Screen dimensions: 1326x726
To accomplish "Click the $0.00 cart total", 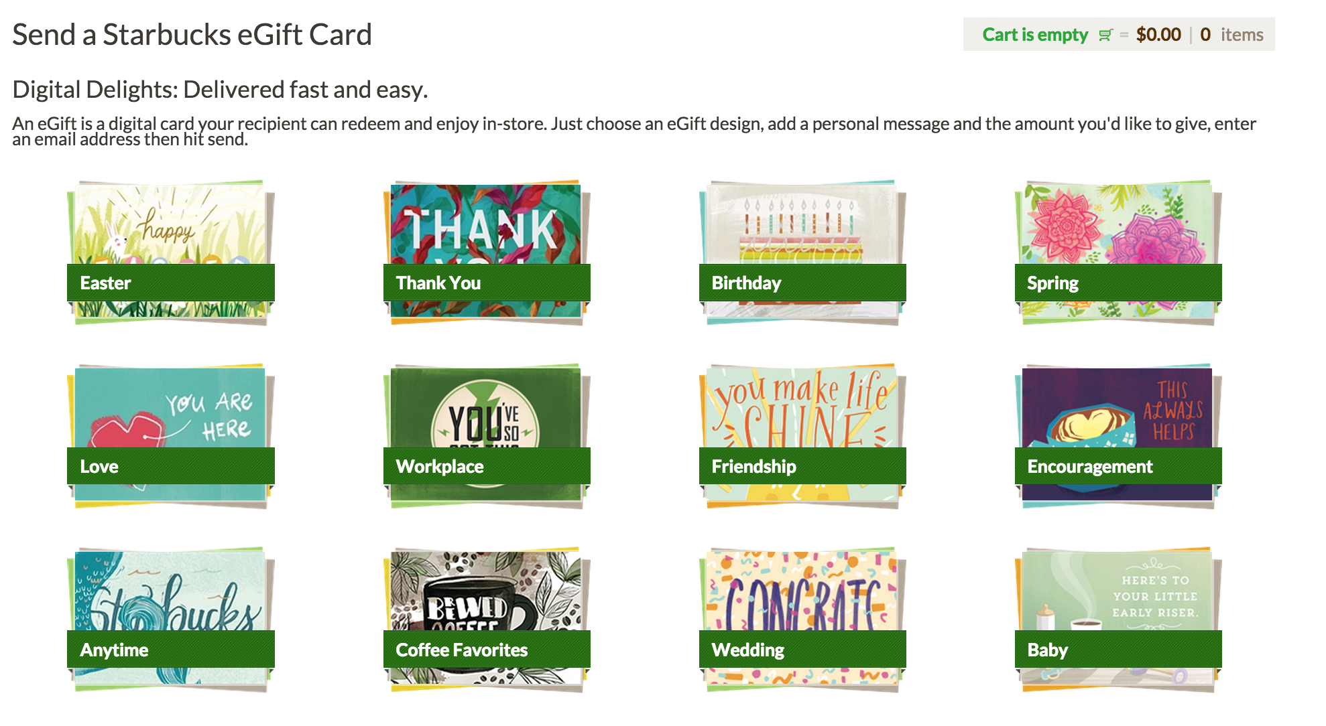I will pyautogui.click(x=1158, y=35).
